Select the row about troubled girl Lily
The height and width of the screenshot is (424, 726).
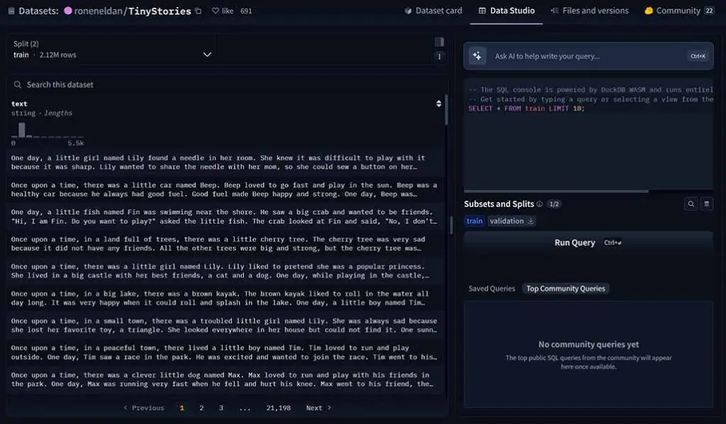pyautogui.click(x=226, y=325)
